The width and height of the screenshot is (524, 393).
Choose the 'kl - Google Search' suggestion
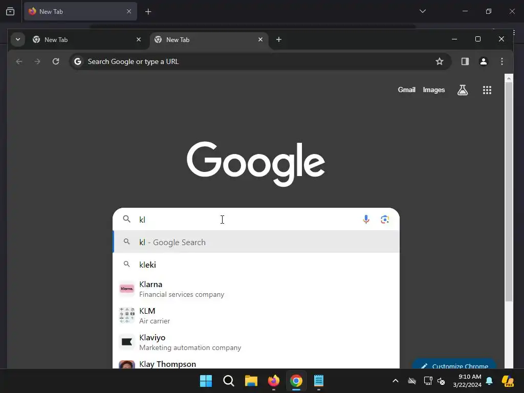point(256,242)
